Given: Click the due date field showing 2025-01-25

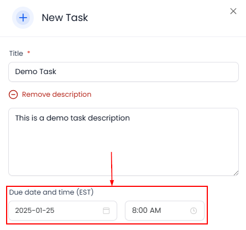Looking at the screenshot, I should click(62, 211).
